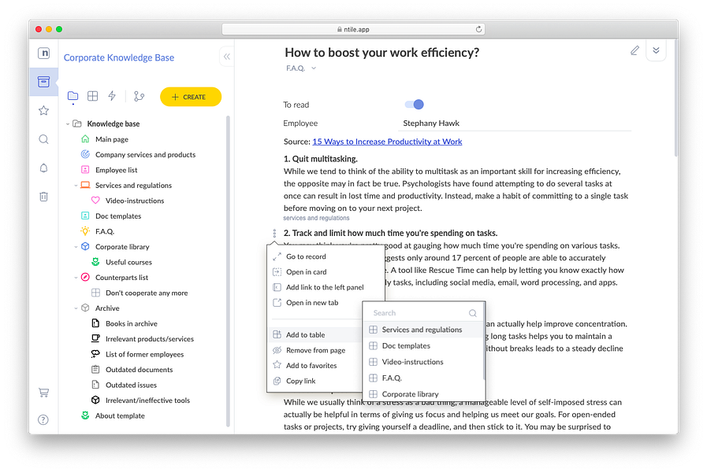
Task: Select F.A.Q. table in submenu
Action: 423,378
